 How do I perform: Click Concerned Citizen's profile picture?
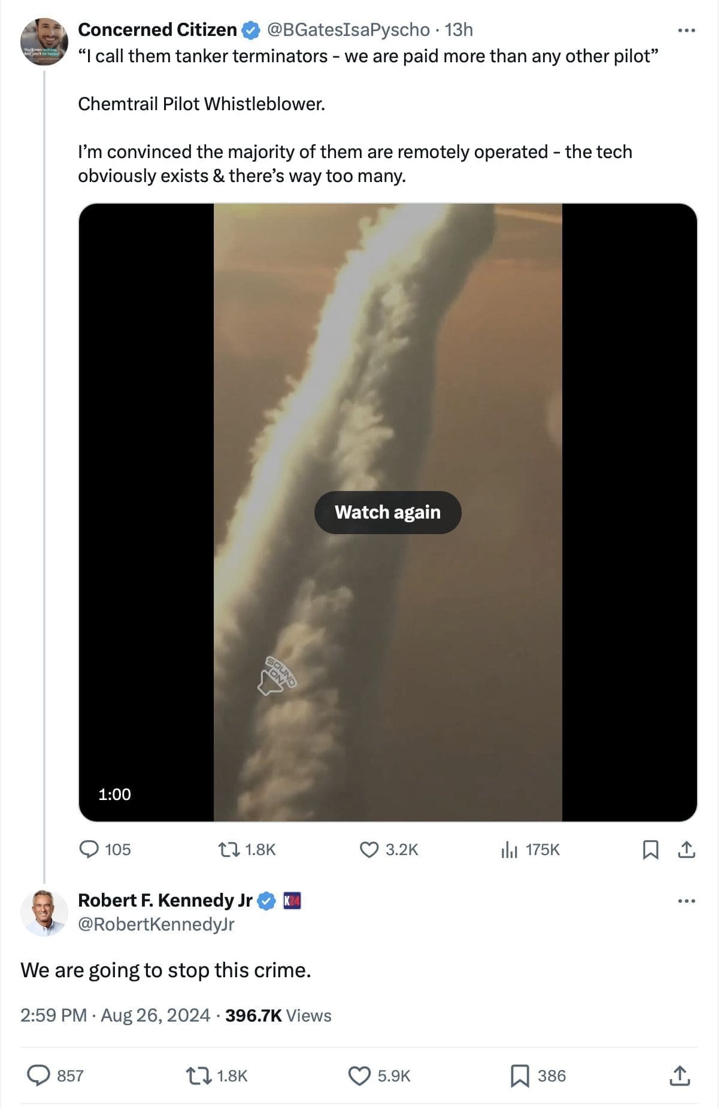44,41
